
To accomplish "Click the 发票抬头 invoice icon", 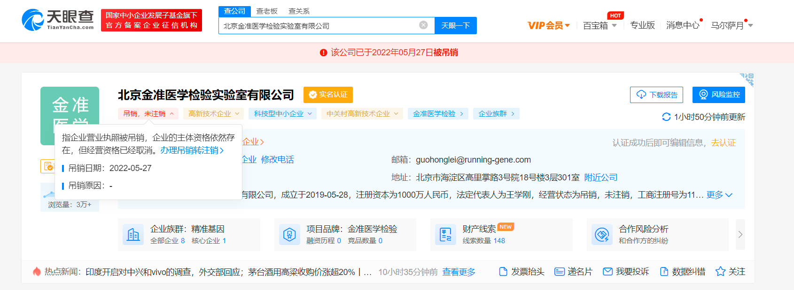I will 503,272.
